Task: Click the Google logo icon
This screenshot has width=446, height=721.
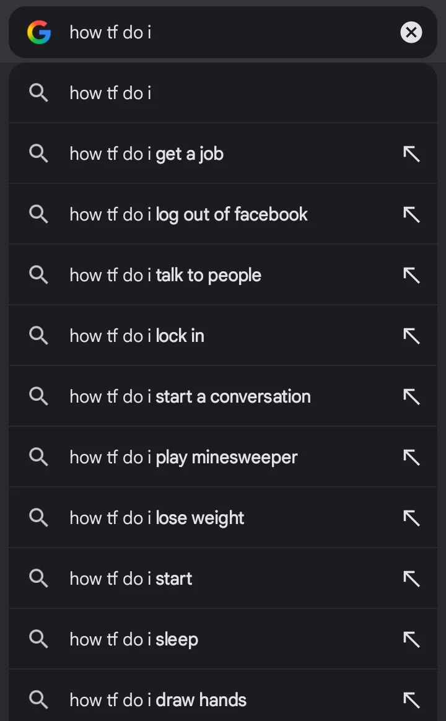Action: click(x=39, y=32)
